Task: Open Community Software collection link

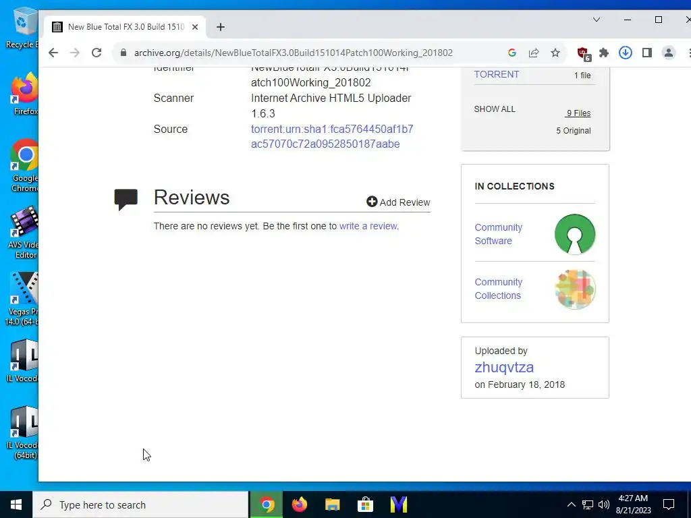Action: coord(499,234)
